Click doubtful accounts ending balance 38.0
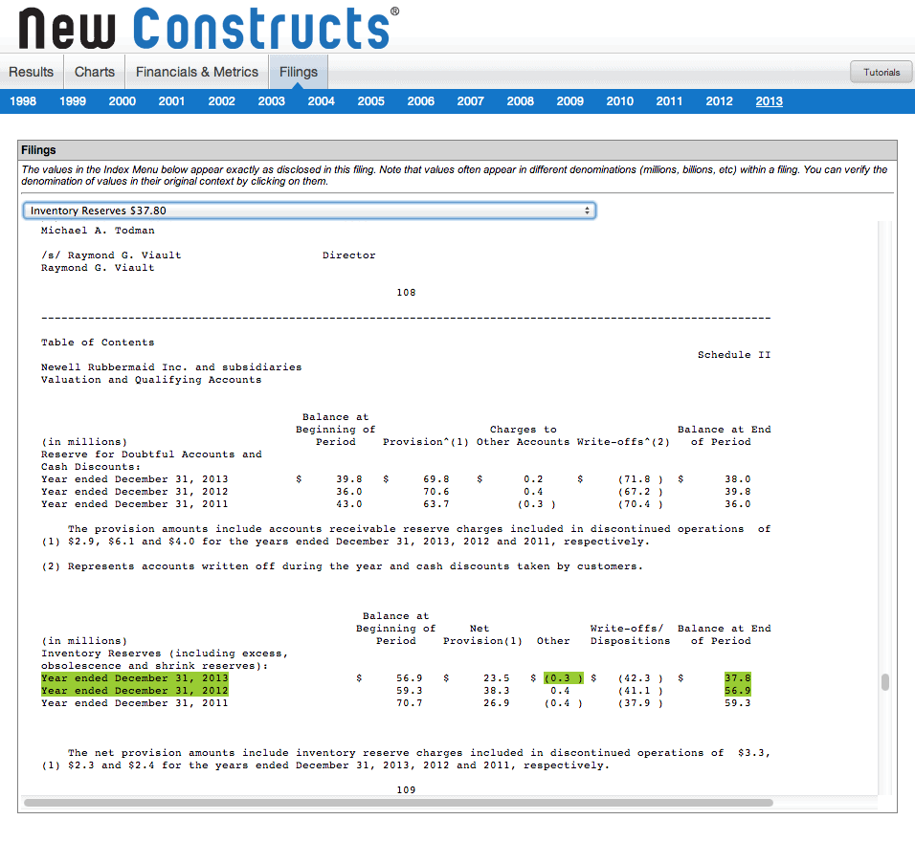915x842 pixels. coord(738,479)
